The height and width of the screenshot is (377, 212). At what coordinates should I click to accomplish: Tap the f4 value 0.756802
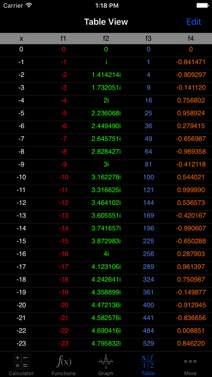(x=190, y=101)
